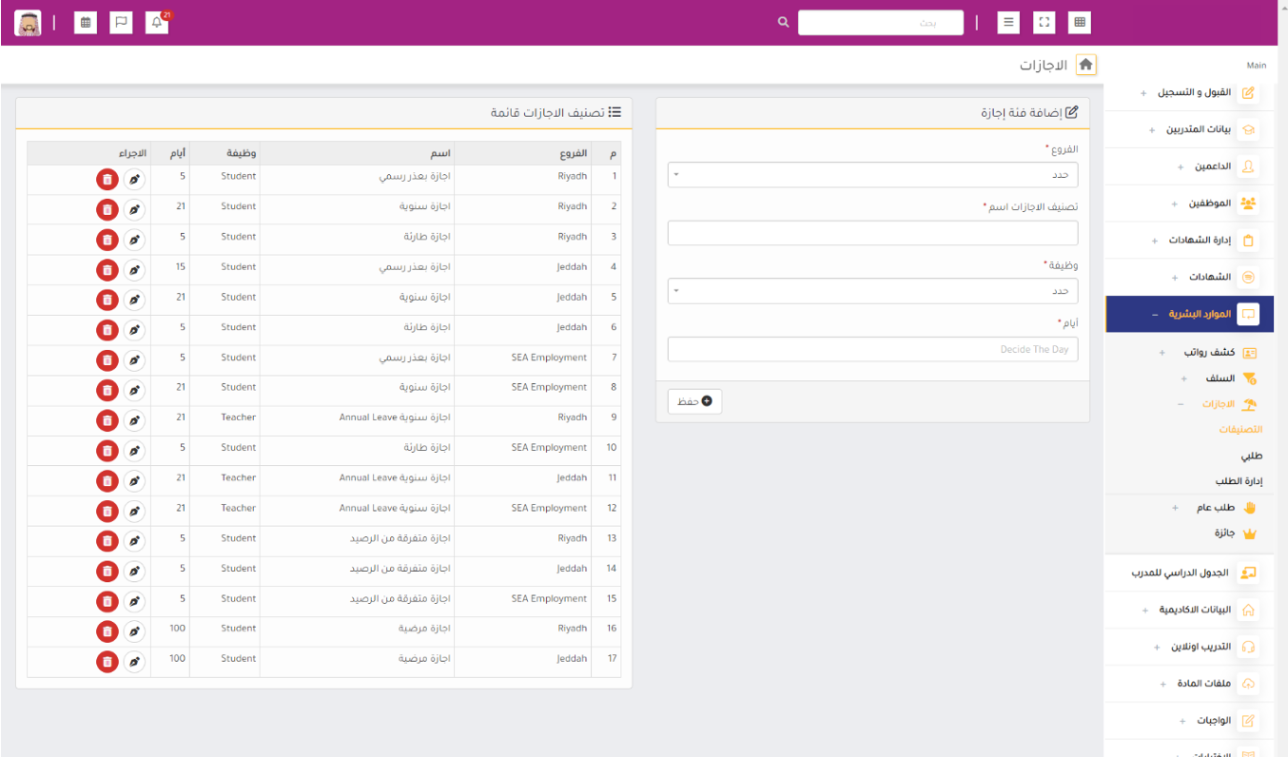1288x757 pixels.
Task: Click the home icon beside الاجازات
Action: point(1085,65)
